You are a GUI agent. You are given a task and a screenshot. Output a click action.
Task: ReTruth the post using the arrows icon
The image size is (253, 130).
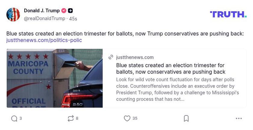pos(71,119)
